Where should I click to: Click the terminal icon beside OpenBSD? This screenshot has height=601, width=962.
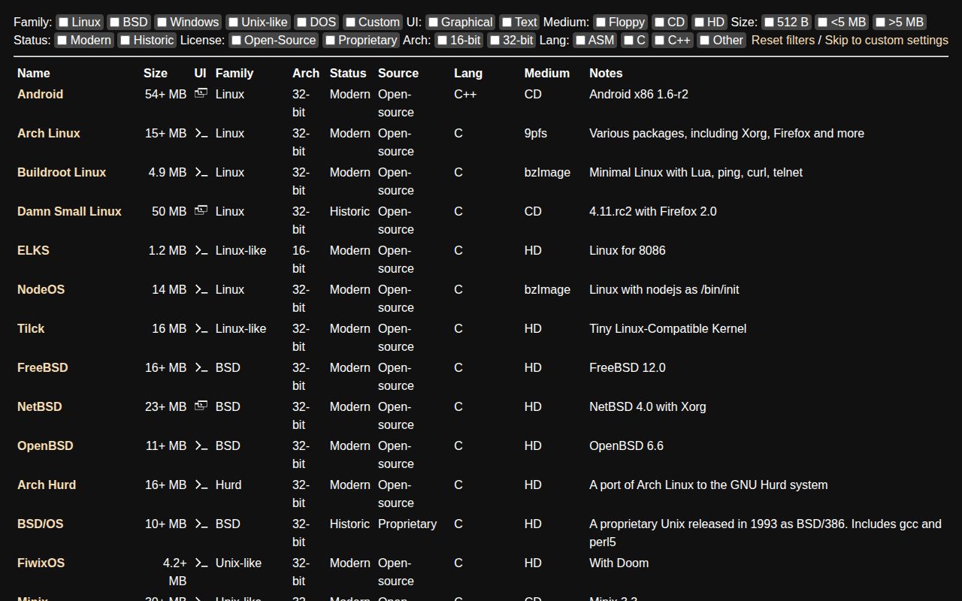pos(200,445)
